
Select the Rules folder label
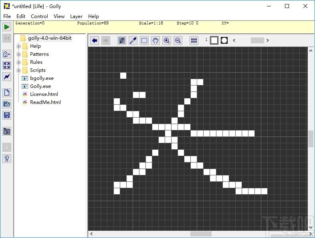(36, 62)
